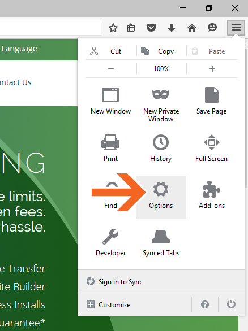
Task: Click the New Private Window mask icon
Action: click(x=161, y=94)
